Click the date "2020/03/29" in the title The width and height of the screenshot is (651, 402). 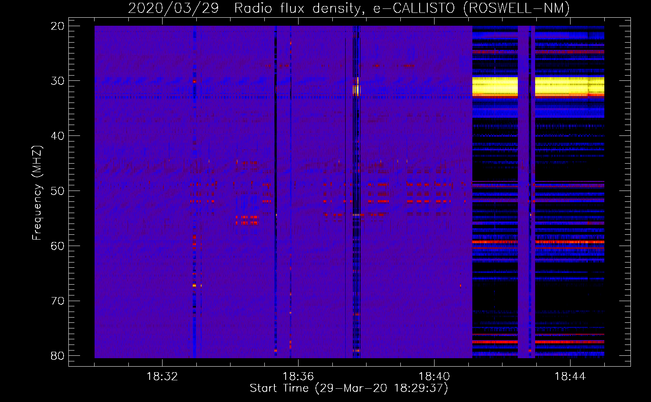point(173,8)
